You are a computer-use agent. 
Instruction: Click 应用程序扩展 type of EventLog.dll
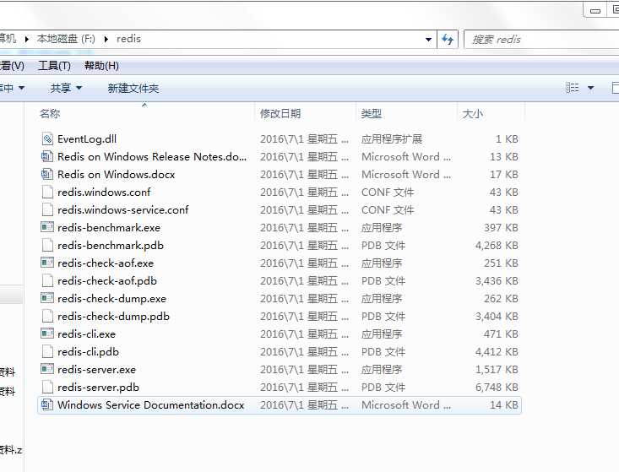click(x=392, y=138)
